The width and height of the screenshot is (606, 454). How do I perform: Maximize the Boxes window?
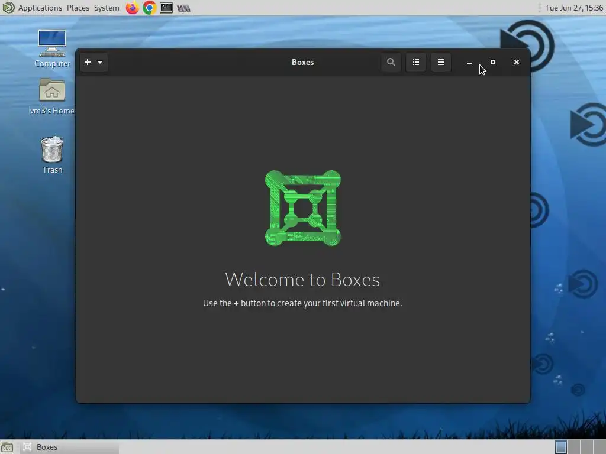(x=493, y=62)
